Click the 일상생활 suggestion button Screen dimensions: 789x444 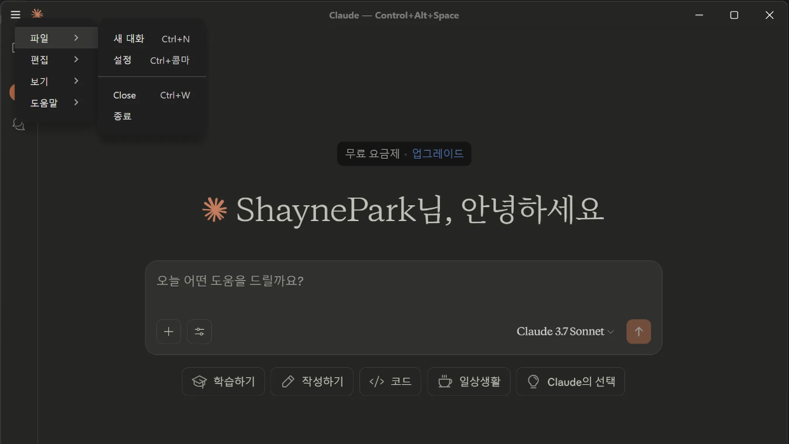coord(469,382)
